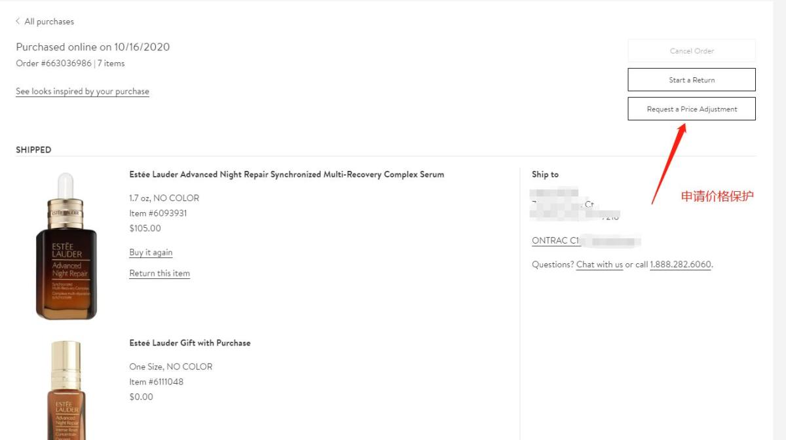Open See looks inspired by your purchase
The height and width of the screenshot is (440, 786).
tap(83, 92)
